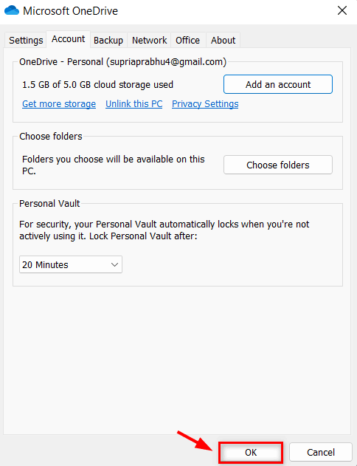
Task: Select the Account tab
Action: point(69,39)
